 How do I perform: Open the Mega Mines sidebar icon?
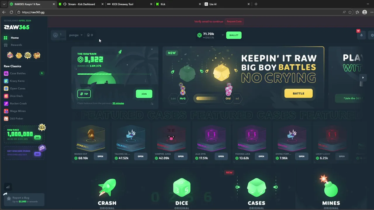pos(6,111)
